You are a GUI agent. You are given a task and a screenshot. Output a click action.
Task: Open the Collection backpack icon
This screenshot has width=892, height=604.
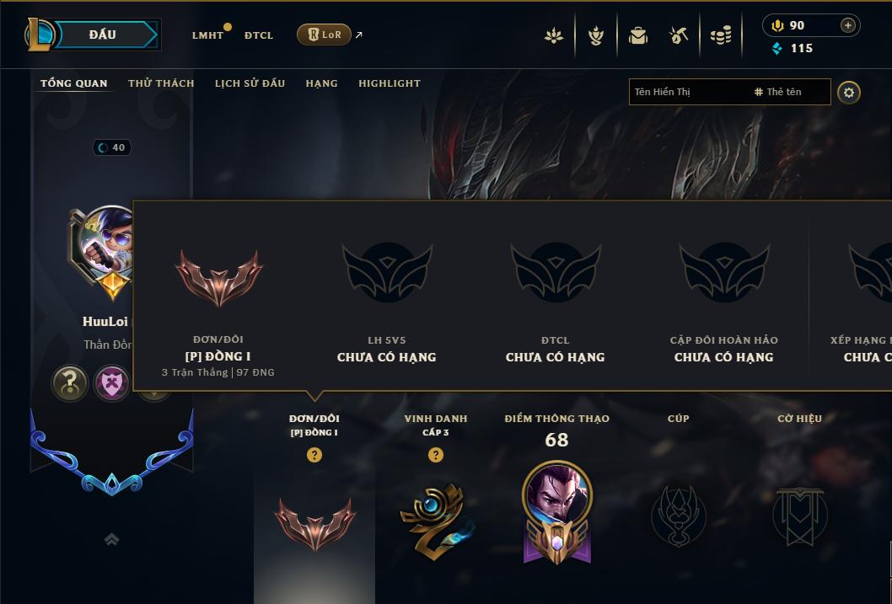pyautogui.click(x=637, y=35)
